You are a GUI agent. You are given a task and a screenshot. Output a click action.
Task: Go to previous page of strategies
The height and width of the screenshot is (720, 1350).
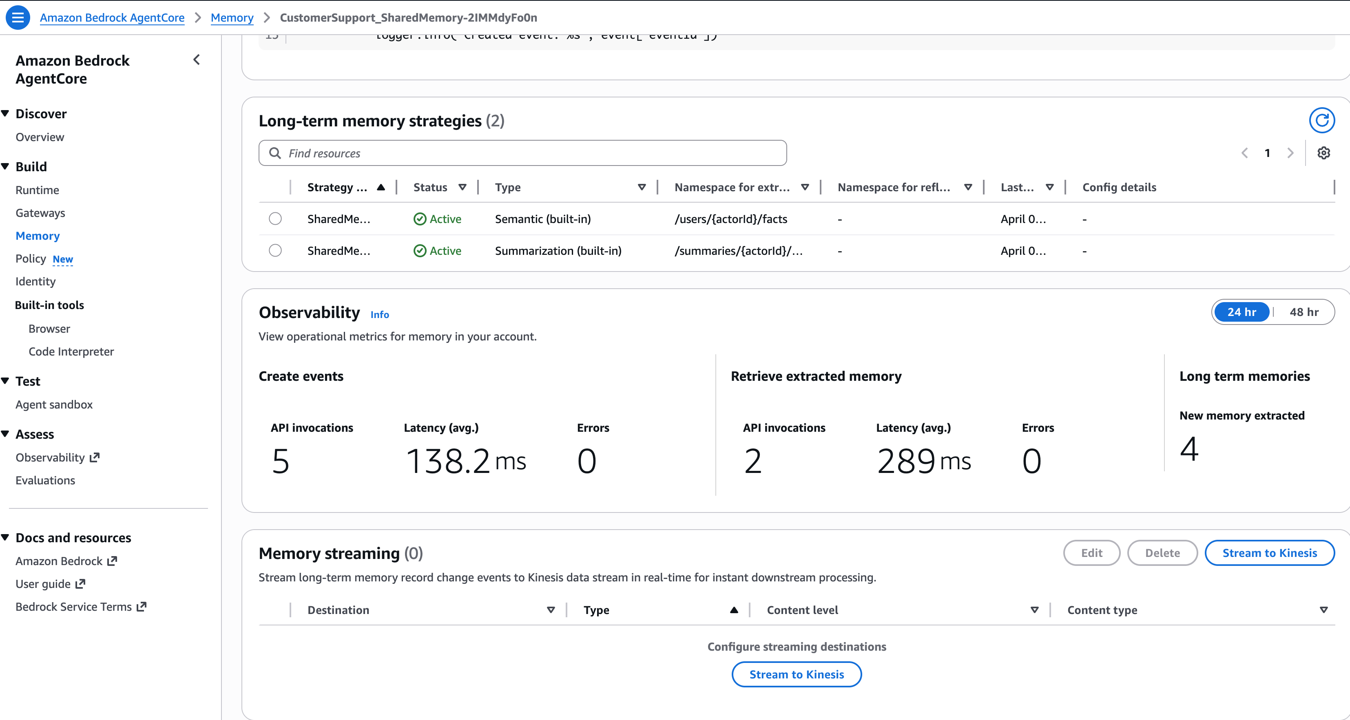tap(1245, 153)
